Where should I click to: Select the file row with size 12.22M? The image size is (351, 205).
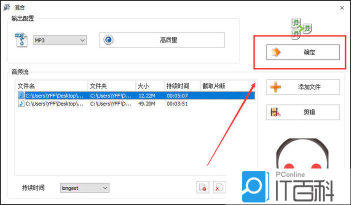[x=136, y=95]
